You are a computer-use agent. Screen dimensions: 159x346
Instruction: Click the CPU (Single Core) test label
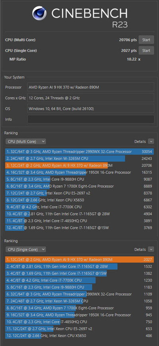click(x=21, y=50)
